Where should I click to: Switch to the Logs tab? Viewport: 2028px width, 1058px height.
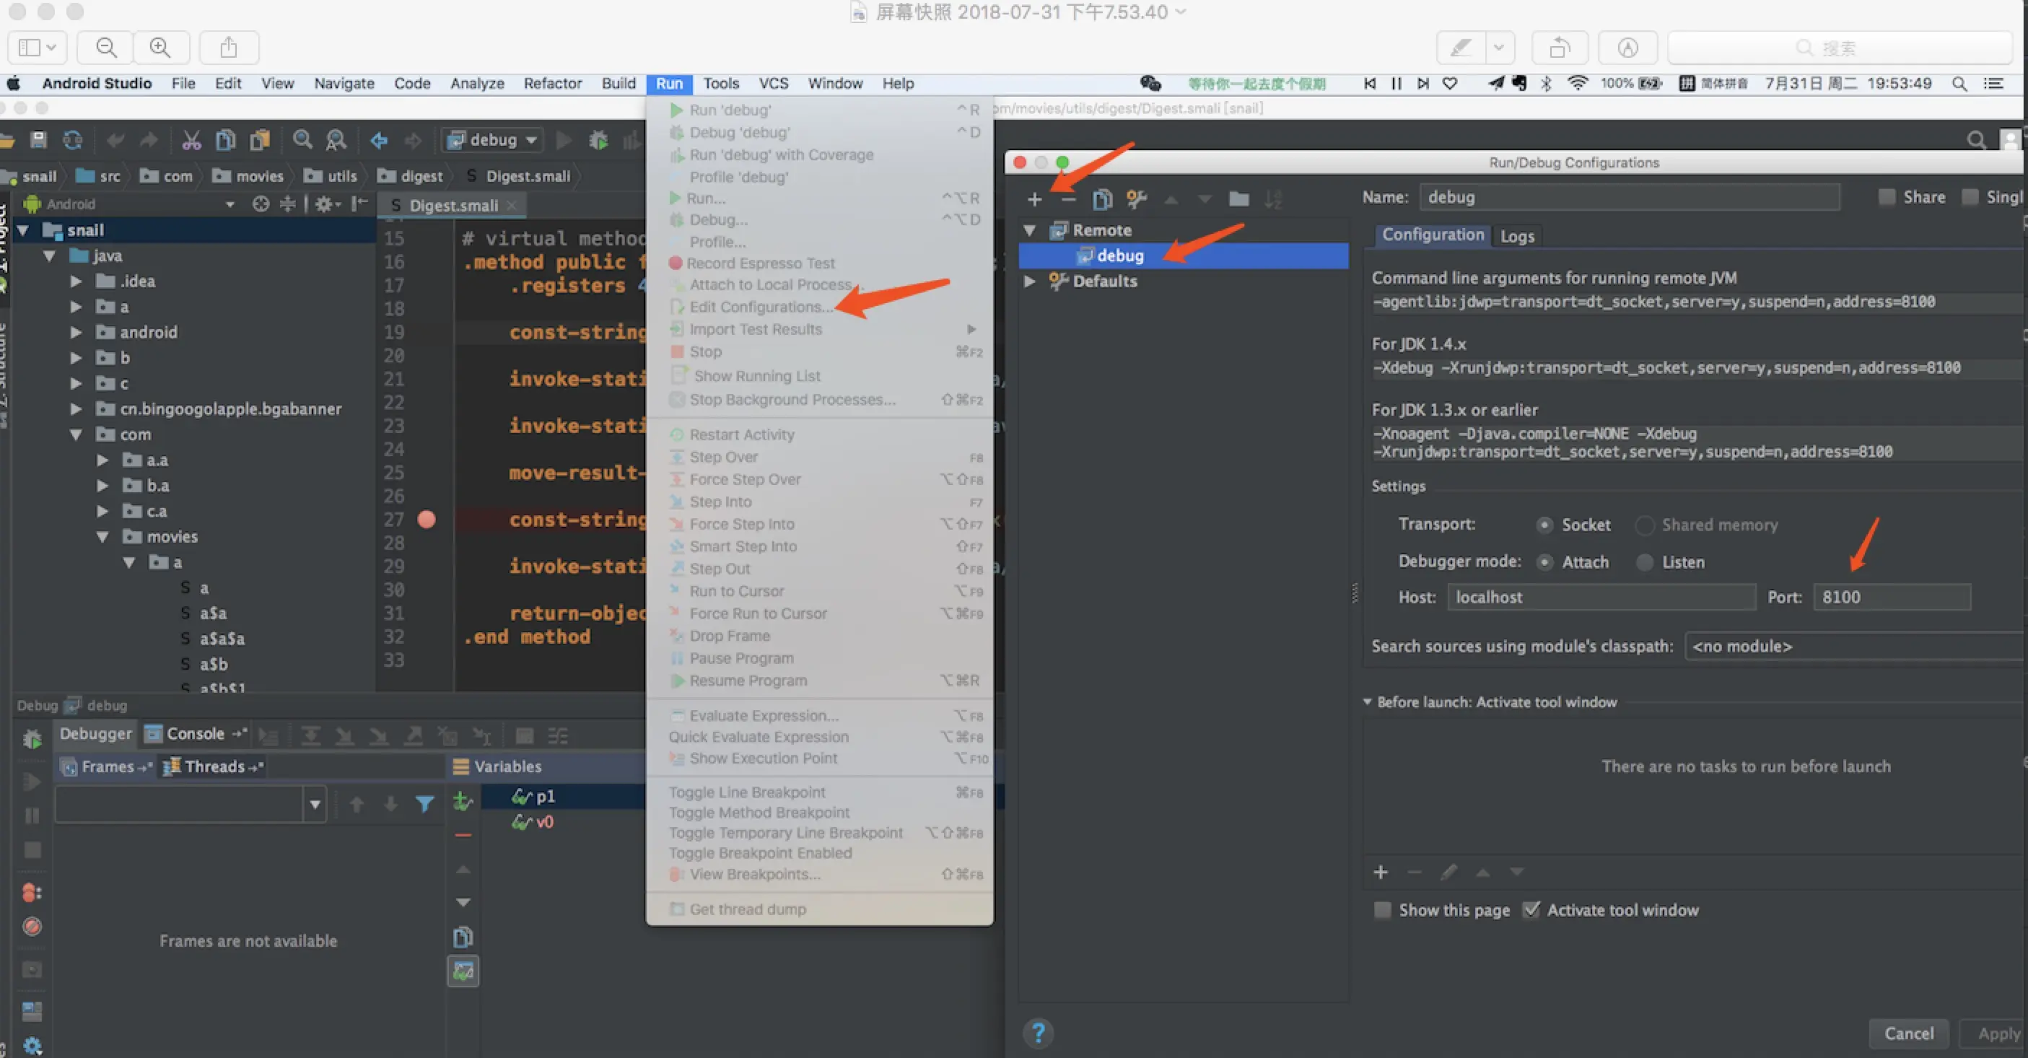pyautogui.click(x=1516, y=235)
